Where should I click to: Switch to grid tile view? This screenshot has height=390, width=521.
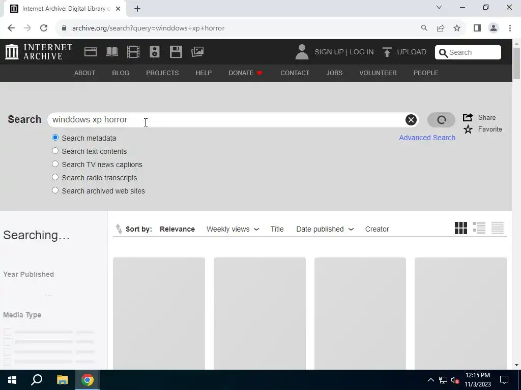click(x=461, y=228)
